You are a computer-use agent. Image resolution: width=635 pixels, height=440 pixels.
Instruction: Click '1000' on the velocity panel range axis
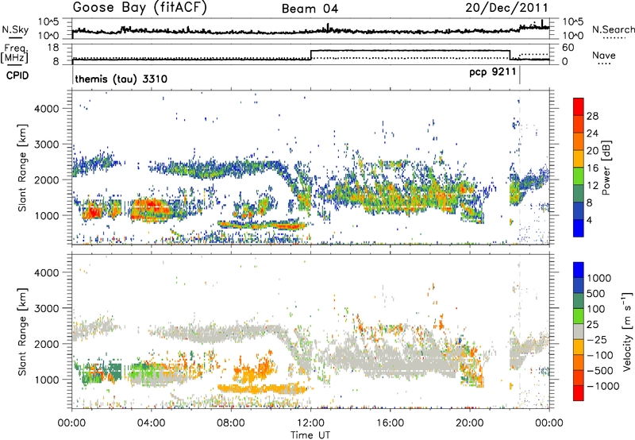point(46,380)
